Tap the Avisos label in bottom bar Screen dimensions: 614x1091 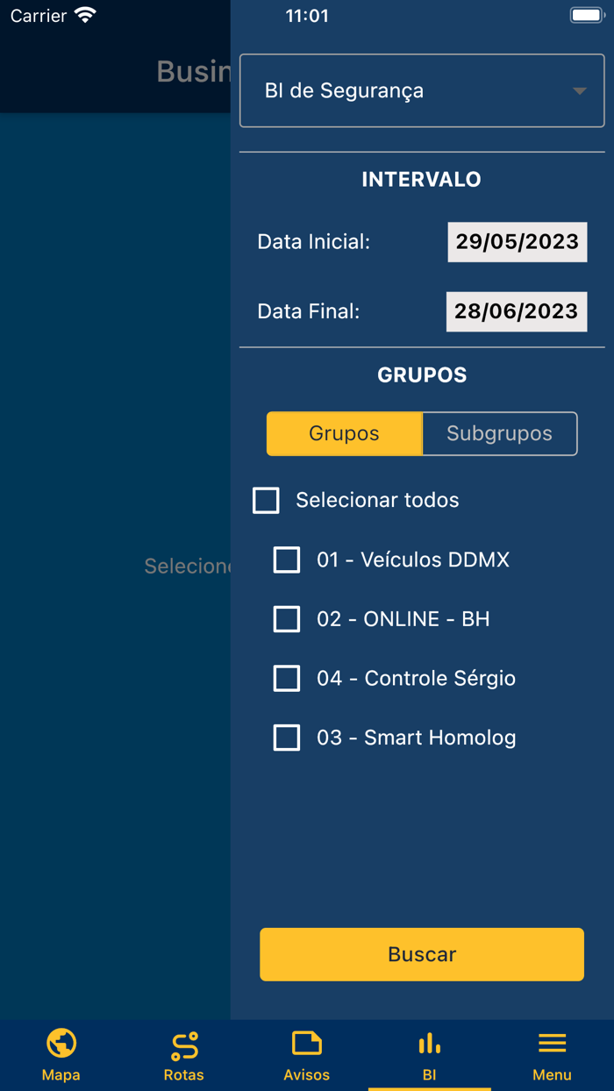pyautogui.click(x=306, y=1074)
